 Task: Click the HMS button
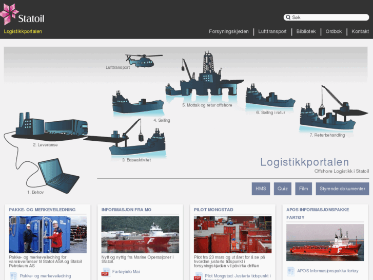click(261, 189)
